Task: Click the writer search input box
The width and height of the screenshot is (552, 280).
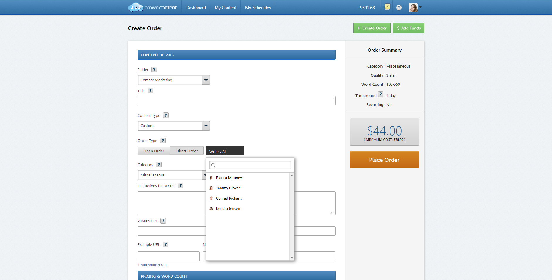Action: (x=250, y=165)
